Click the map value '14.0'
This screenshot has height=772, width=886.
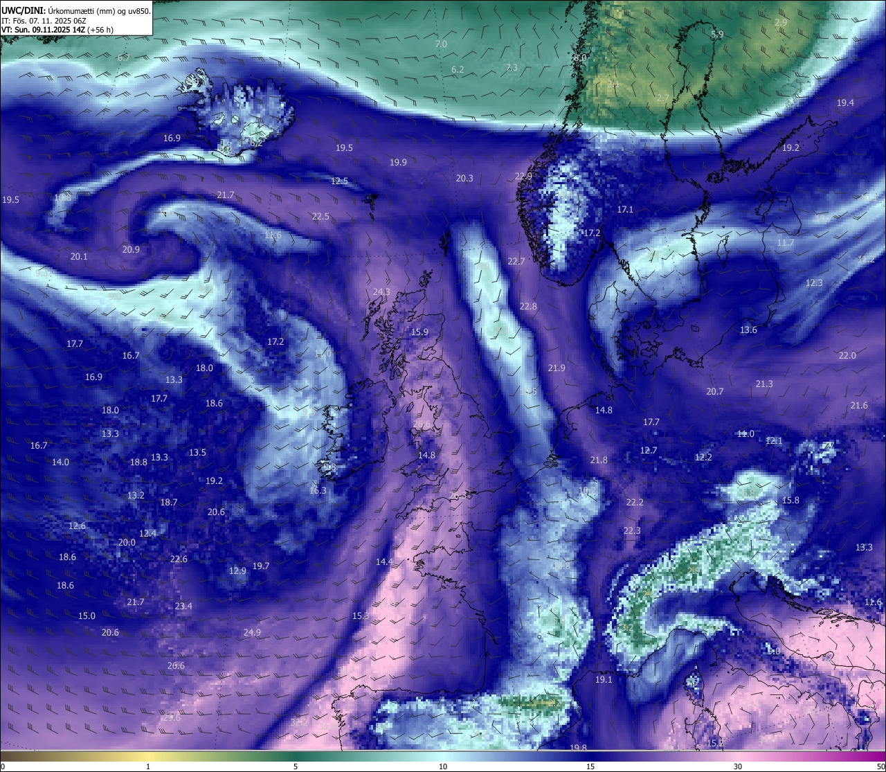pos(60,462)
